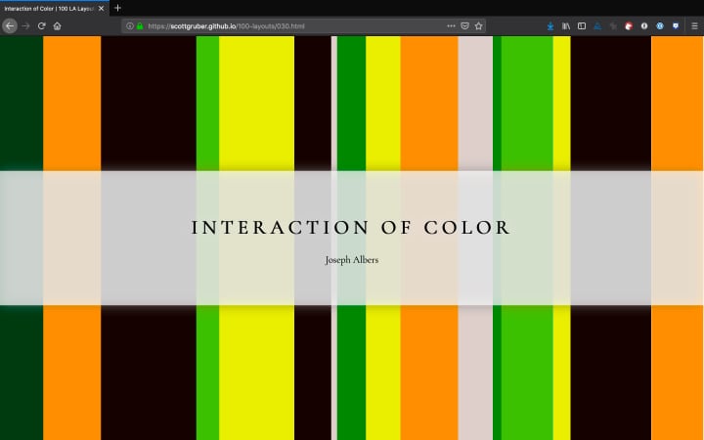Viewport: 704px width, 440px height.
Task: Click the blue hat-shaped extension icon
Action: tap(597, 26)
